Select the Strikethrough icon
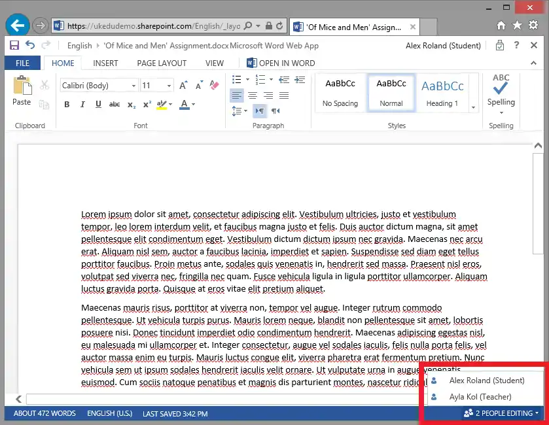The image size is (549, 425). pos(115,103)
